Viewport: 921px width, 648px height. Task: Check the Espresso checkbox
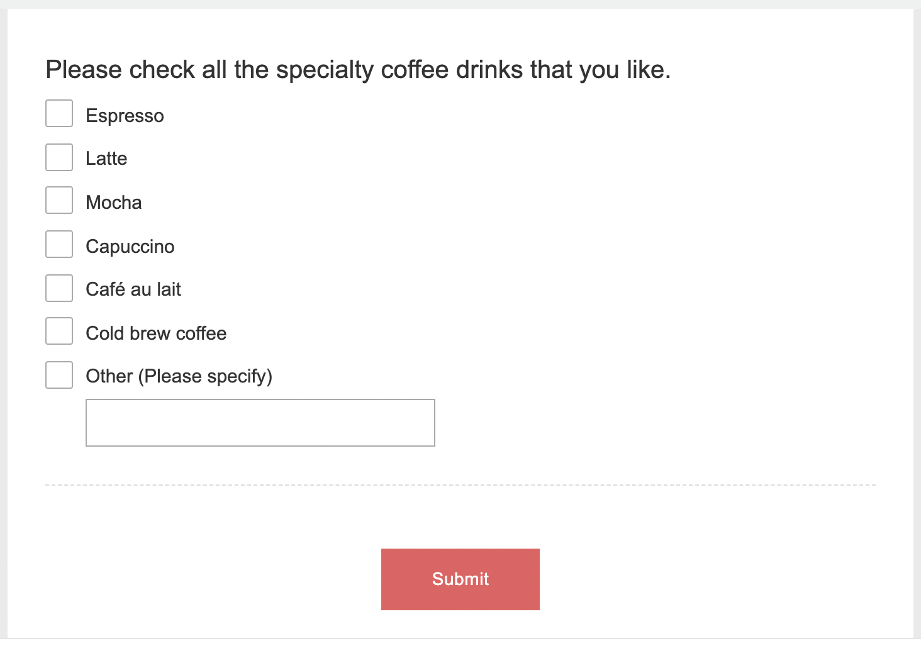point(59,113)
